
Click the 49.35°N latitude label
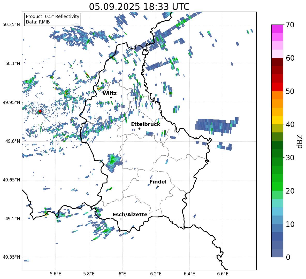[x=11, y=257]
